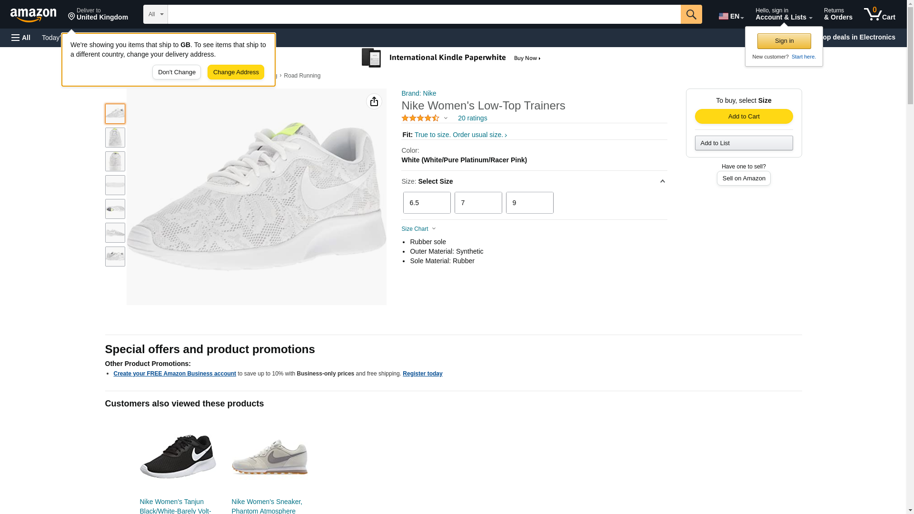Open the search category All dropdown

tap(155, 14)
